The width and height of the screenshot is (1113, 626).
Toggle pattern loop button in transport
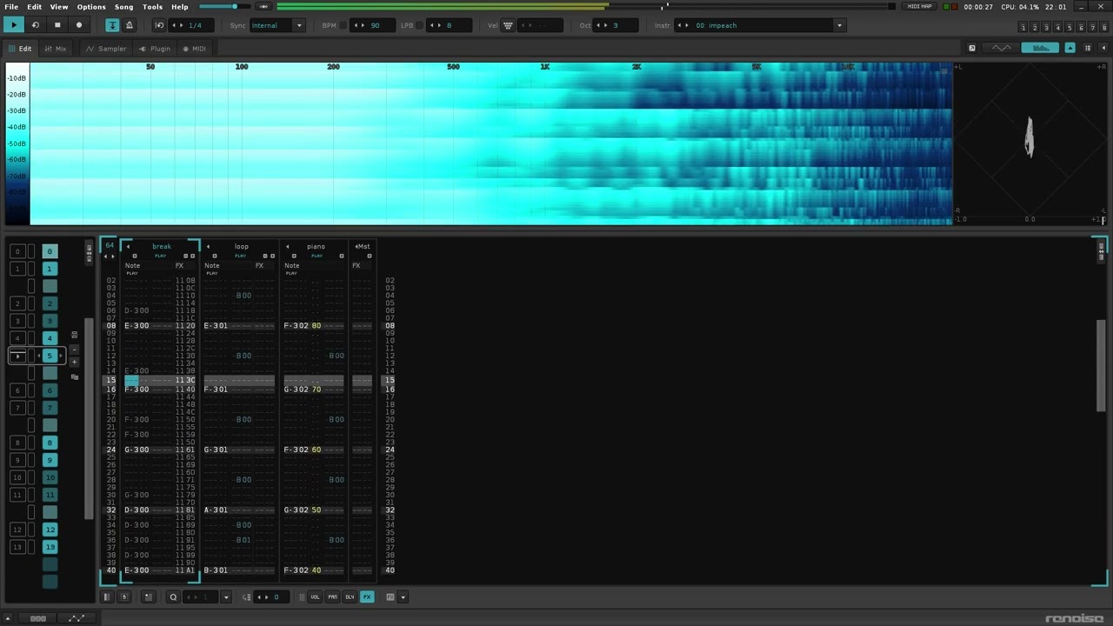tap(36, 25)
